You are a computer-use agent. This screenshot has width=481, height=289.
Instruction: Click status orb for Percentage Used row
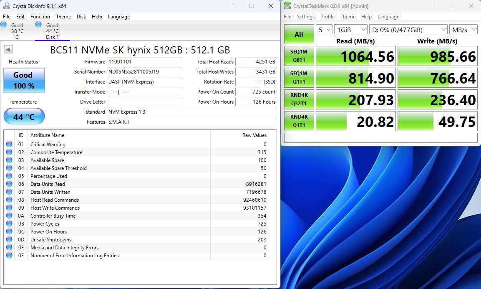9,176
